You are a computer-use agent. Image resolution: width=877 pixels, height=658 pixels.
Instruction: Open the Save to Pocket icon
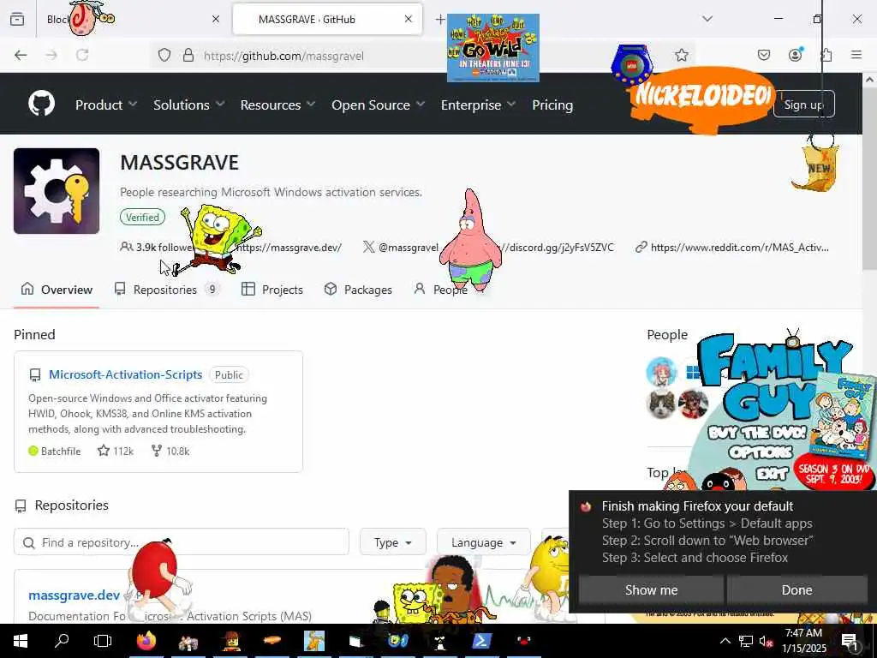tap(763, 55)
